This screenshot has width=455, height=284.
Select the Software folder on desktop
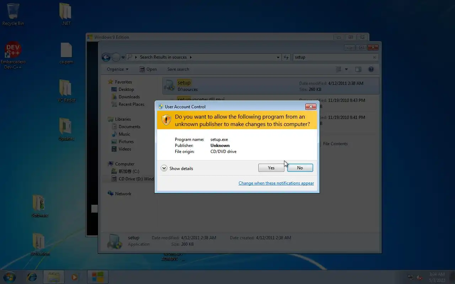(40, 206)
